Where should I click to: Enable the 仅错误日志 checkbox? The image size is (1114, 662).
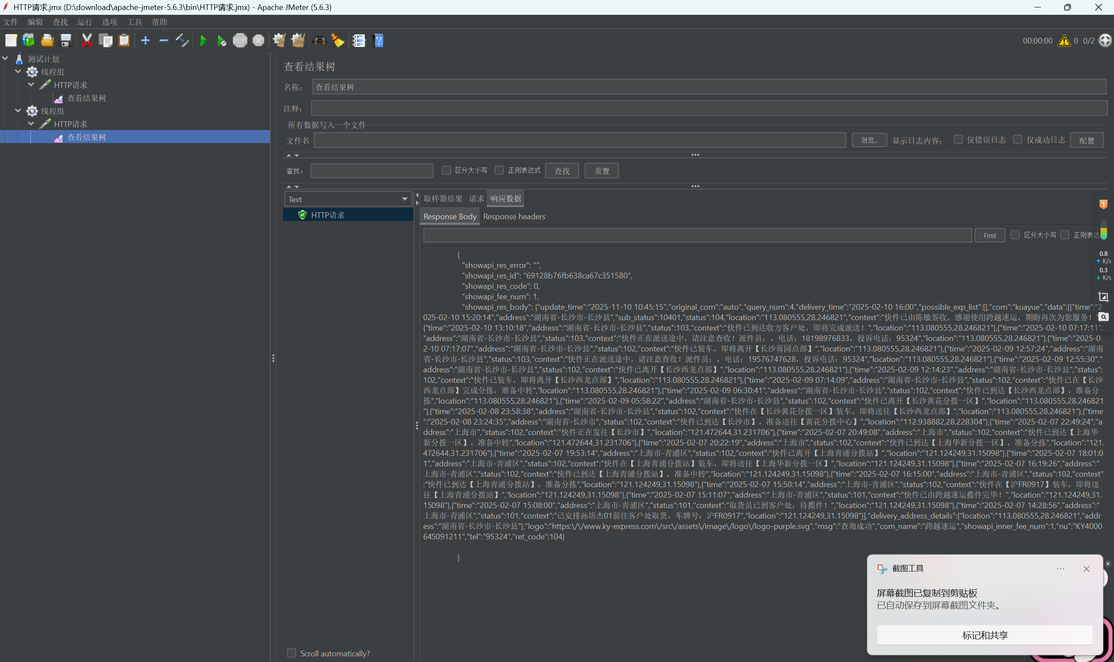click(x=958, y=140)
